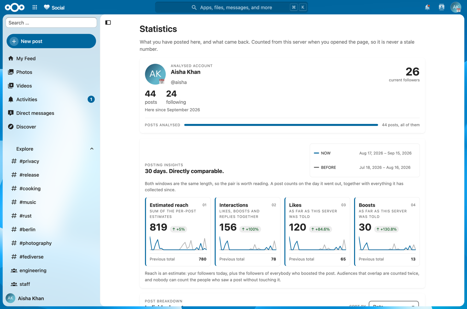Open the #berlin hashtag
The image size is (467, 309).
pos(51,229)
